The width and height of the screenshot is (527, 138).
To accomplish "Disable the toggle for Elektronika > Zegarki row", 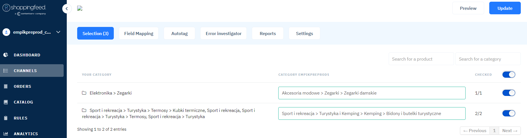I will pos(509,93).
